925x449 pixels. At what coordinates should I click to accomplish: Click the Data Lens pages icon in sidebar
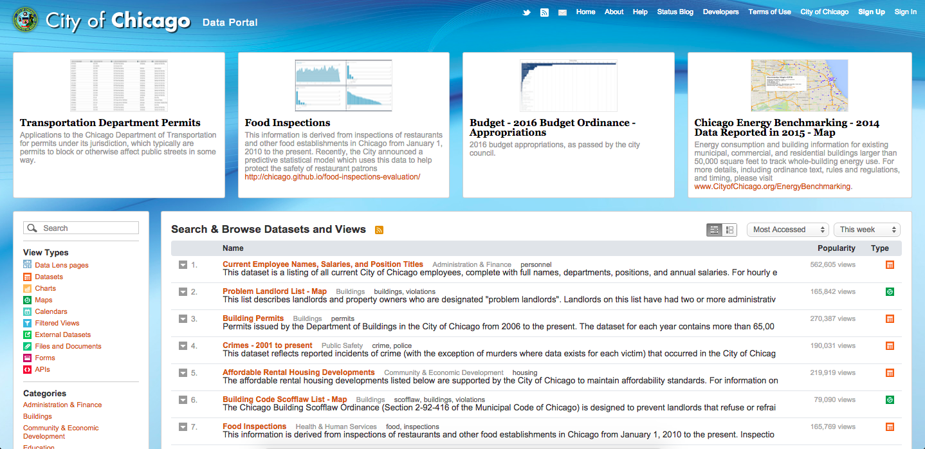tap(27, 265)
